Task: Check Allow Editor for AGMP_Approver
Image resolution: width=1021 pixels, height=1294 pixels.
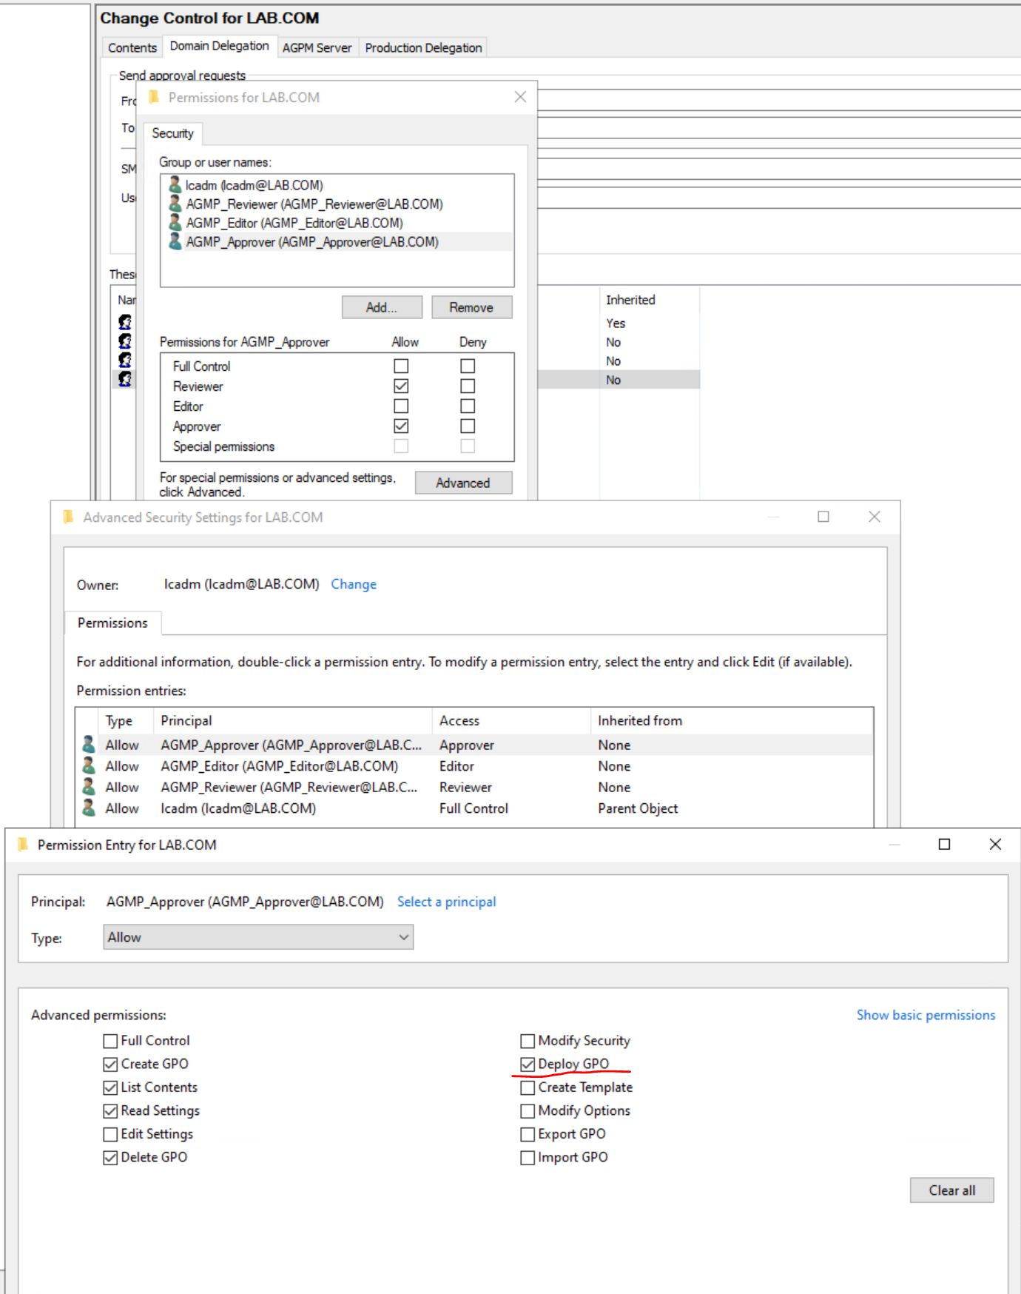Action: (401, 406)
